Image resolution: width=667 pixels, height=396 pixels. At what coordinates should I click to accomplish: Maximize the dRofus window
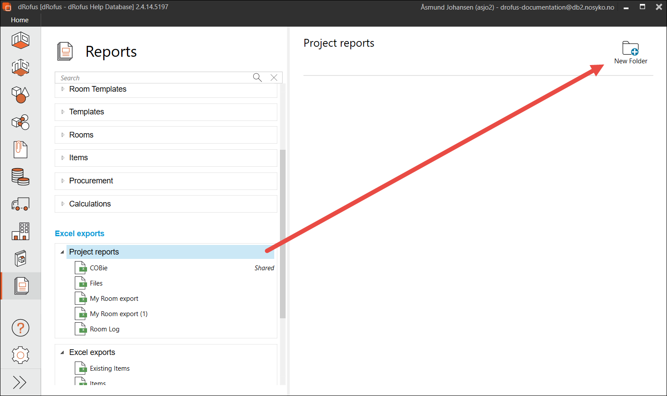(643, 7)
